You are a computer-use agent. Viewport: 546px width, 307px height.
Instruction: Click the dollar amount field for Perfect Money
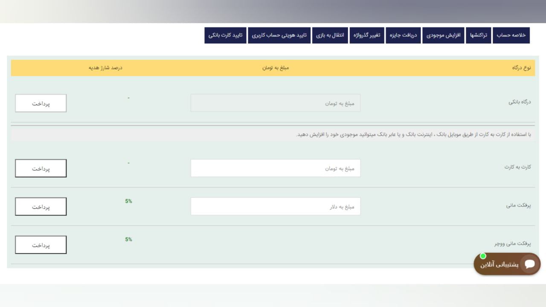tap(276, 206)
